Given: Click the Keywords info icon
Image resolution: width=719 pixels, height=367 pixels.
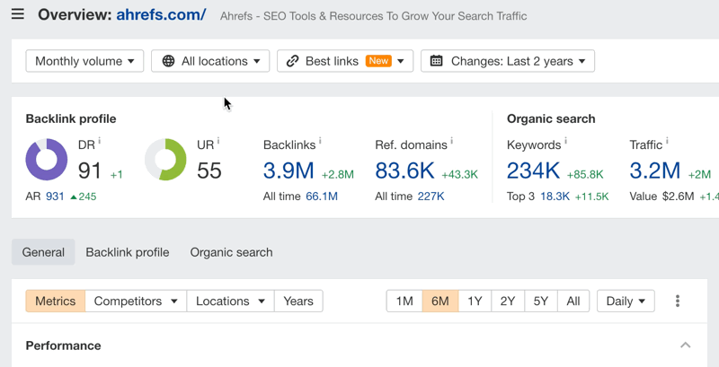Looking at the screenshot, I should click(565, 141).
